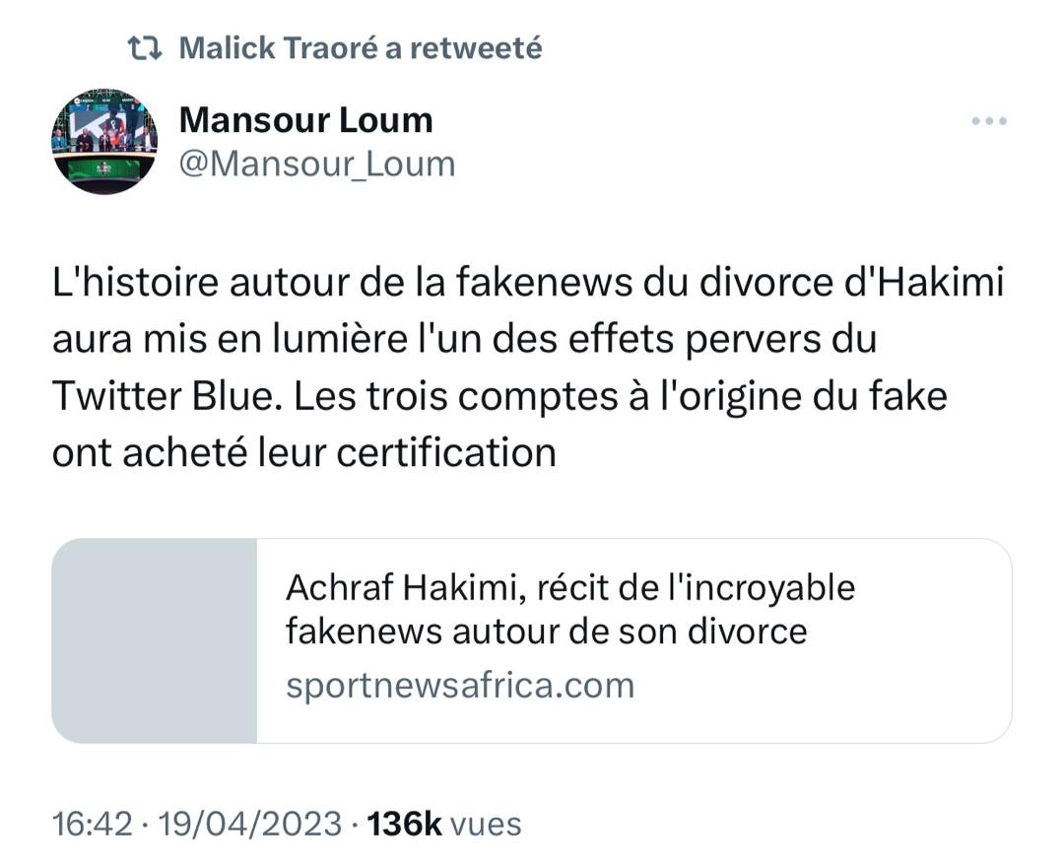
Task: Visit the sportnewsafrica.com domain link
Action: coord(459,685)
